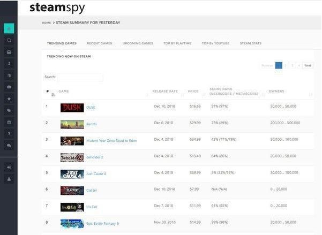This screenshot has width=322, height=235.
Task: Switch to Top by Playtime tab
Action: (x=177, y=43)
